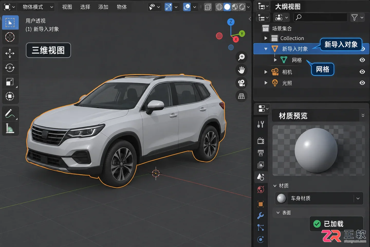Pick the Measure tool

click(x=10, y=128)
